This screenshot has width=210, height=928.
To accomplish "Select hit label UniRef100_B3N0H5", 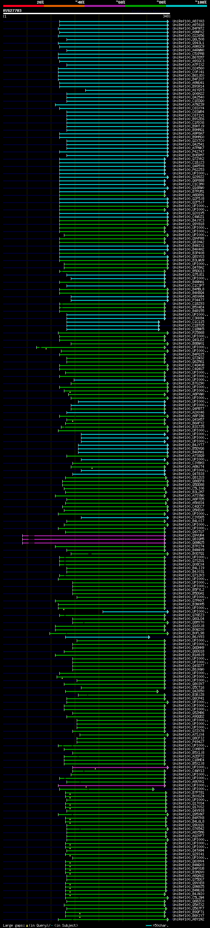I will [188, 604].
